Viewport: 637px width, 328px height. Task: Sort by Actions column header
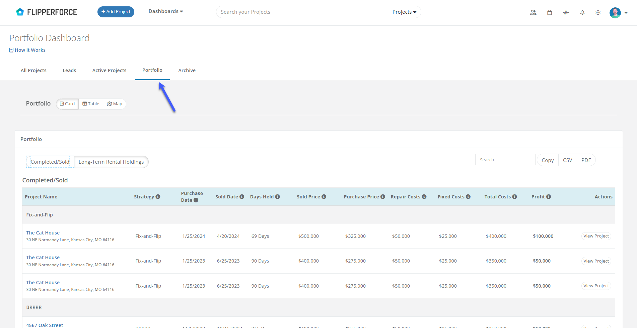coord(604,197)
